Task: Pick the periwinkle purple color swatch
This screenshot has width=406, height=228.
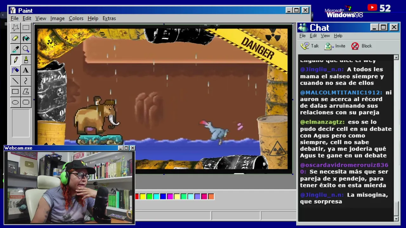Action: coord(197,197)
